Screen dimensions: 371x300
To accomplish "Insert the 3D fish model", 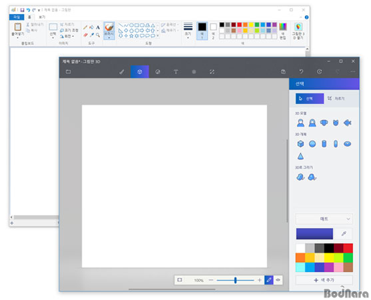I will coord(347,123).
